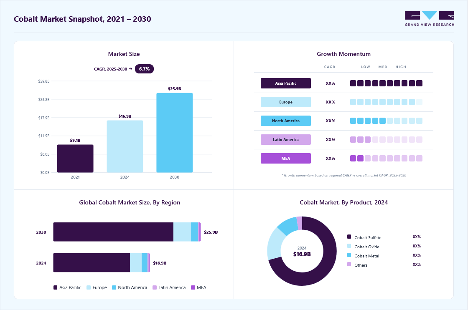Click MEA's XX% CAGR value
This screenshot has width=468, height=310.
(331, 159)
